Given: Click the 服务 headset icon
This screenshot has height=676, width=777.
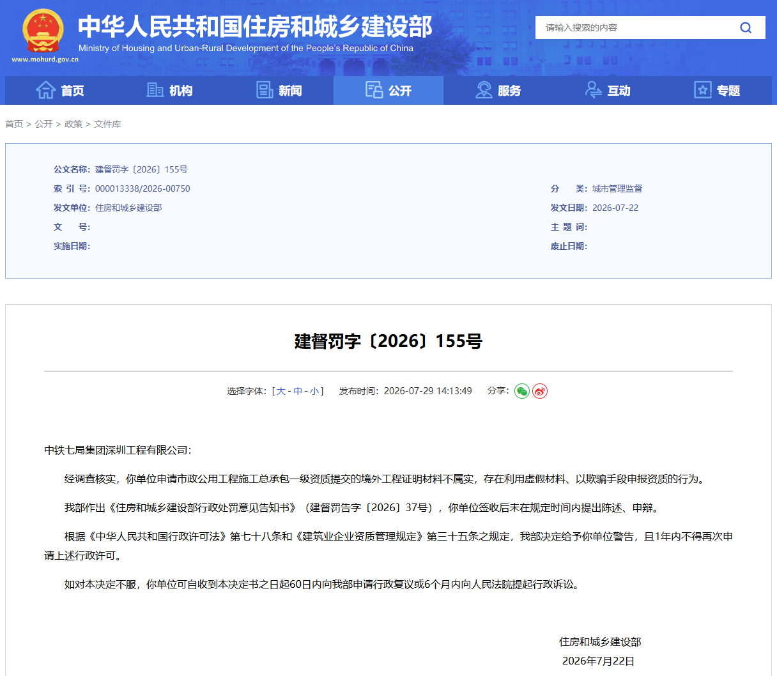Looking at the screenshot, I should (x=484, y=90).
